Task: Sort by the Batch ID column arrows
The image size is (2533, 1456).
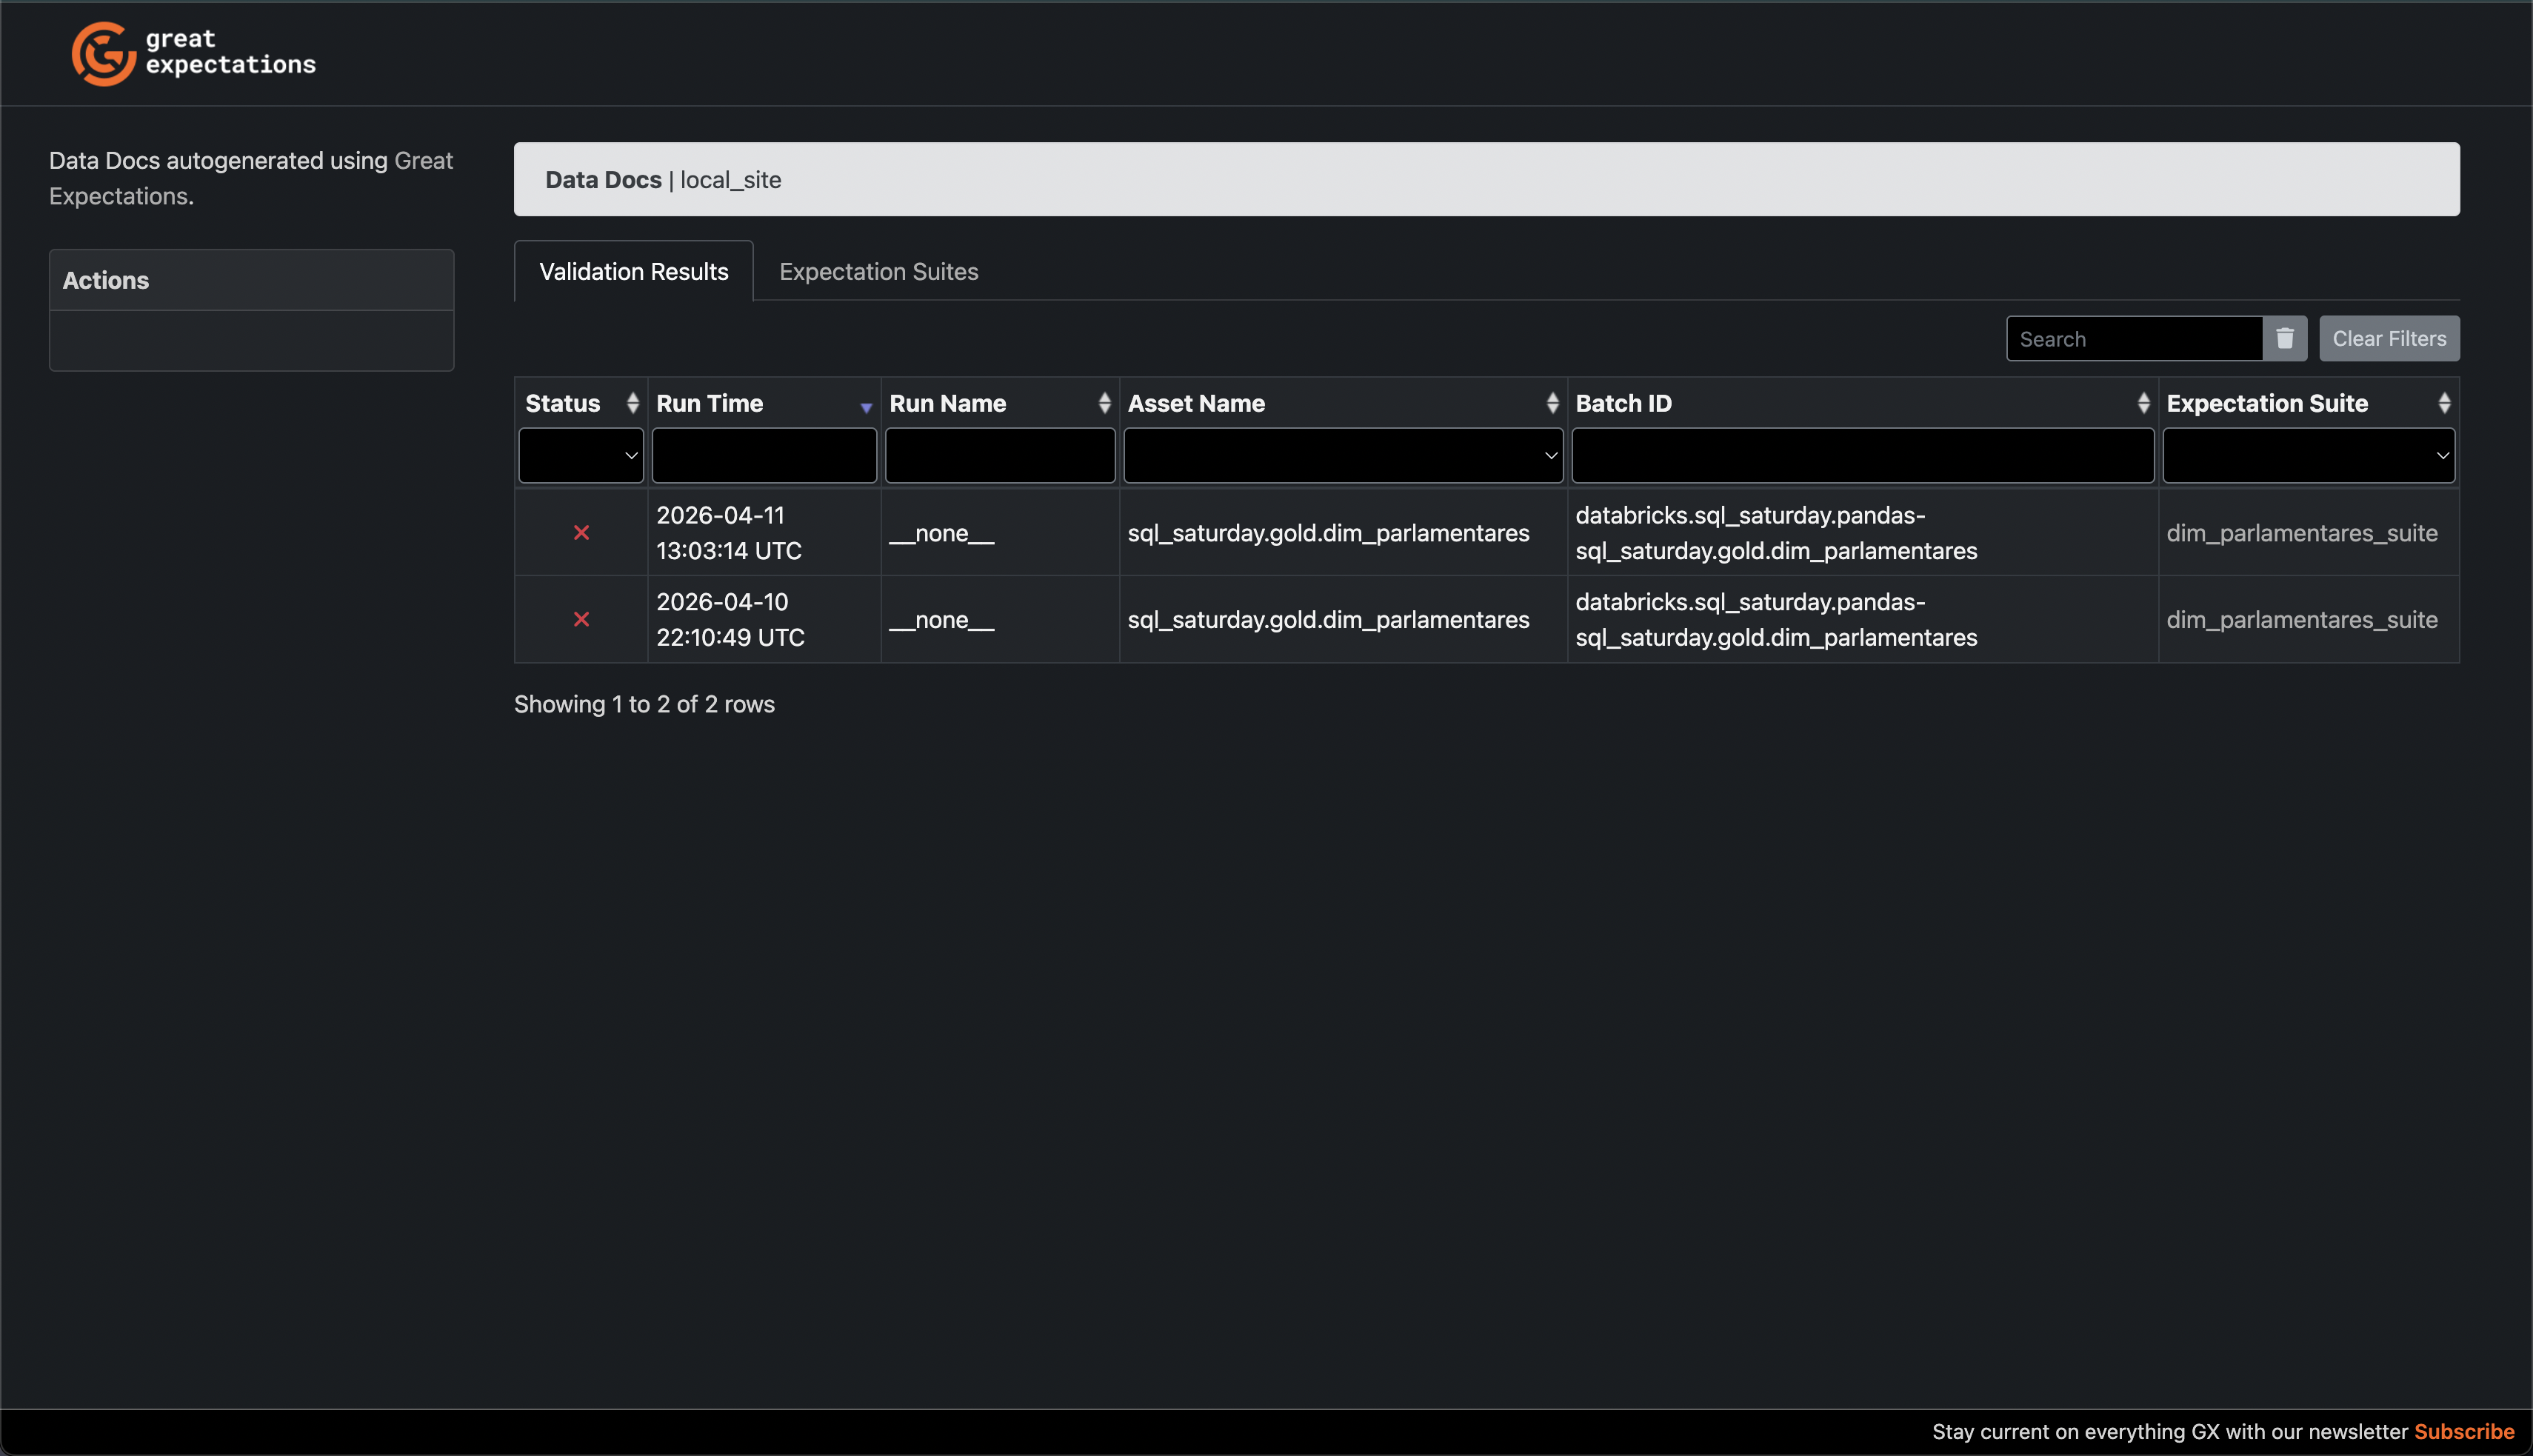Action: pyautogui.click(x=2143, y=403)
